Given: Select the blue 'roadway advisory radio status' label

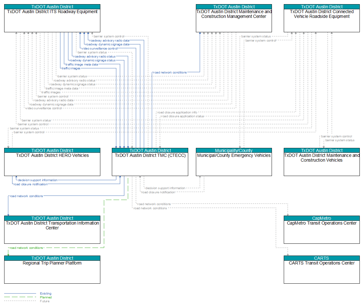Looking at the screenshot, I should (x=95, y=57).
